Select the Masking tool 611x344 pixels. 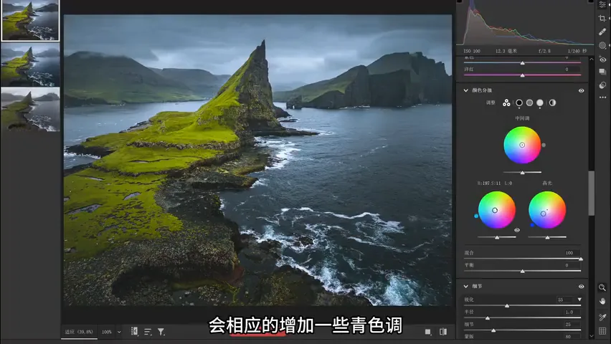click(602, 45)
